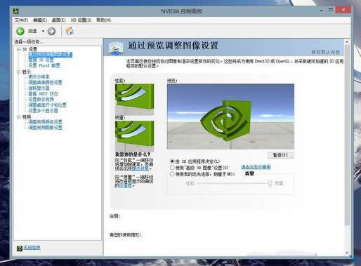Select 管理 3D 设置 in the tree
This screenshot has width=361, height=266.
(41, 60)
